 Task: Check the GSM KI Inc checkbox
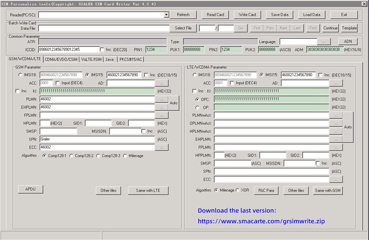(18, 91)
